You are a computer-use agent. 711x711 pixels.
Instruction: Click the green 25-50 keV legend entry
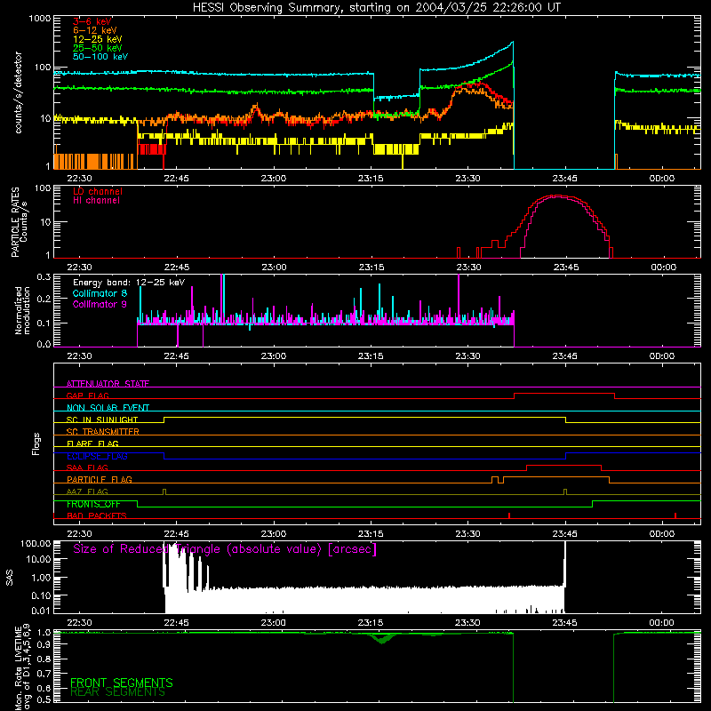pyautogui.click(x=98, y=48)
